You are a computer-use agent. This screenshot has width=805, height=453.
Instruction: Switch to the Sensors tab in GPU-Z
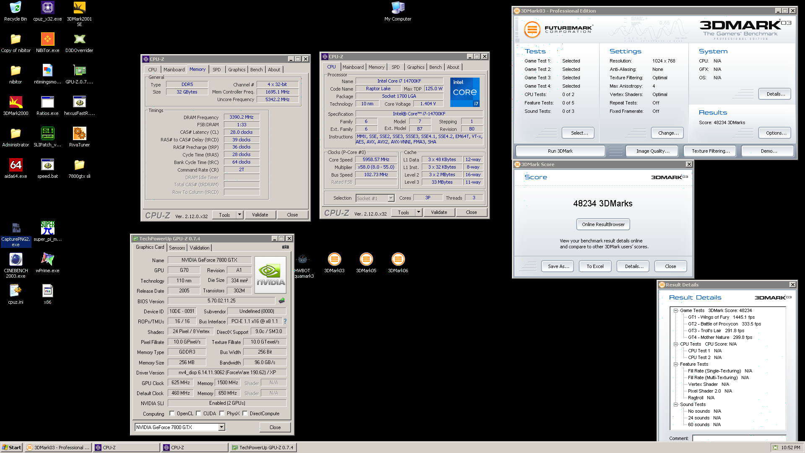177,248
